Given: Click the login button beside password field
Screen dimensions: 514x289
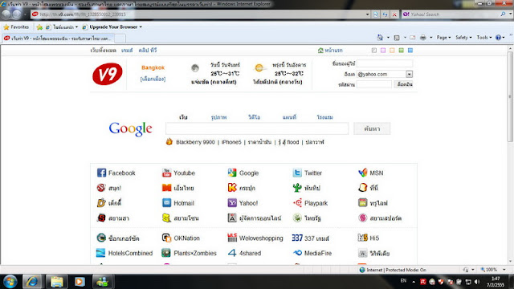Looking at the screenshot, I should 403,84.
